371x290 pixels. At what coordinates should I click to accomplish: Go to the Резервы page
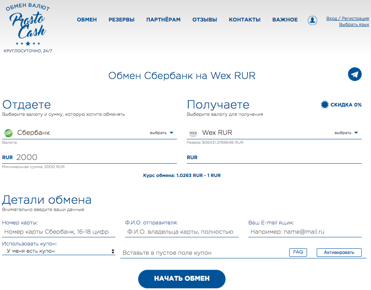(122, 19)
